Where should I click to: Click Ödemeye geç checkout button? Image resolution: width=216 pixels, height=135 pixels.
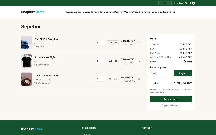171,99
